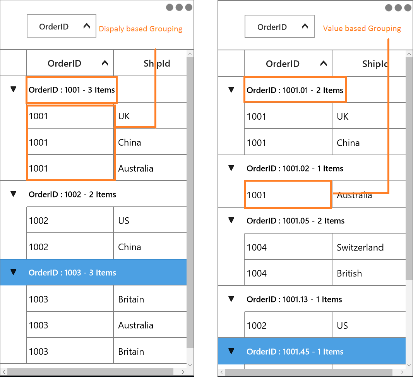
Task: Collapse the OrderID : 1001.05 group arrow
Action: click(x=231, y=220)
